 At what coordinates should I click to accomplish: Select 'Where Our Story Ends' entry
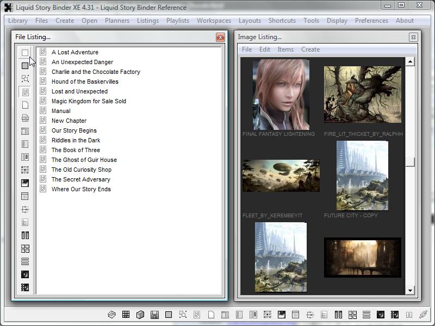coord(81,189)
